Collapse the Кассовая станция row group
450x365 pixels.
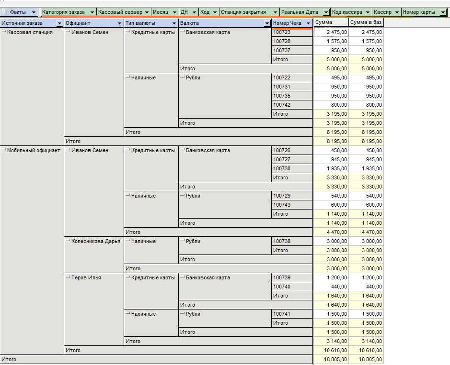click(x=4, y=32)
